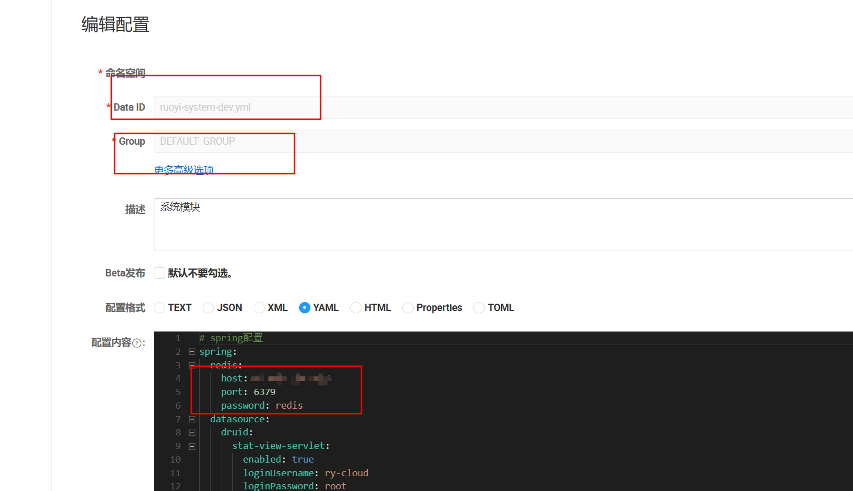Collapse the redis block fold marker on line 3

(192, 365)
